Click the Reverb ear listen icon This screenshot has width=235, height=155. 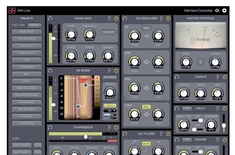[x=217, y=140]
